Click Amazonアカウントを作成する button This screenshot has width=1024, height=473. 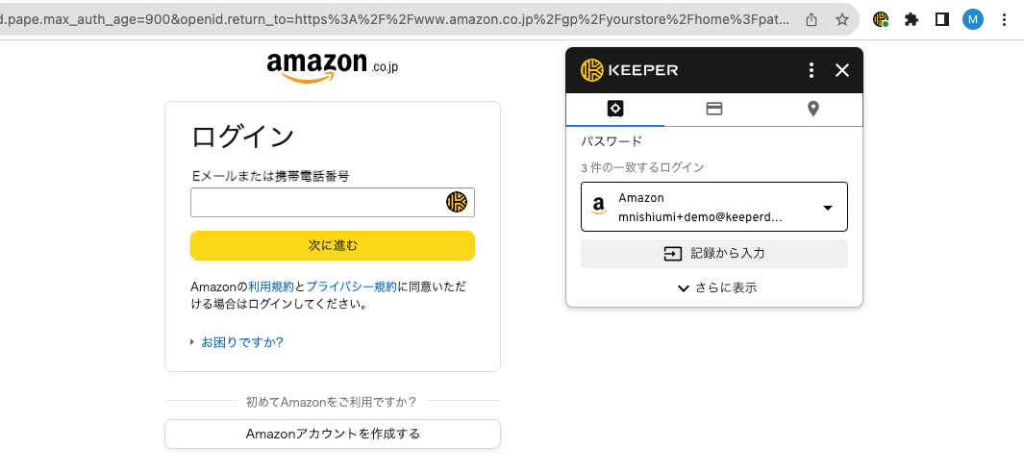click(x=333, y=434)
